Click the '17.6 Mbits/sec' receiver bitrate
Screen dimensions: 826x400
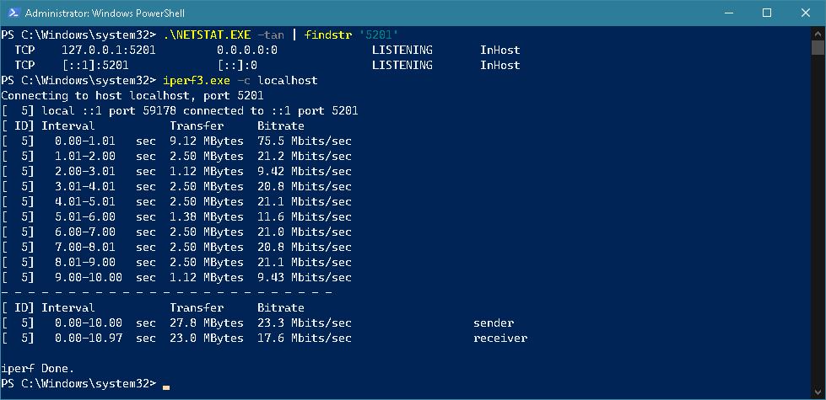(x=305, y=338)
